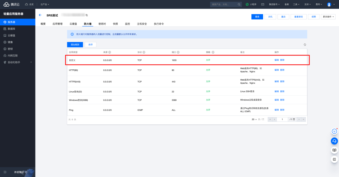The width and height of the screenshot is (339, 177).
Task: Click the 添加规则 button
Action: pos(75,45)
